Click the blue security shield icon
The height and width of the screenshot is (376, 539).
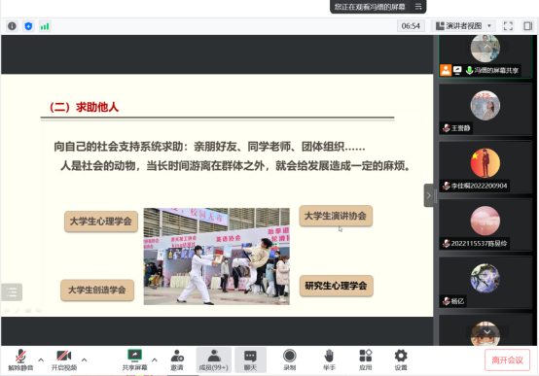(28, 26)
